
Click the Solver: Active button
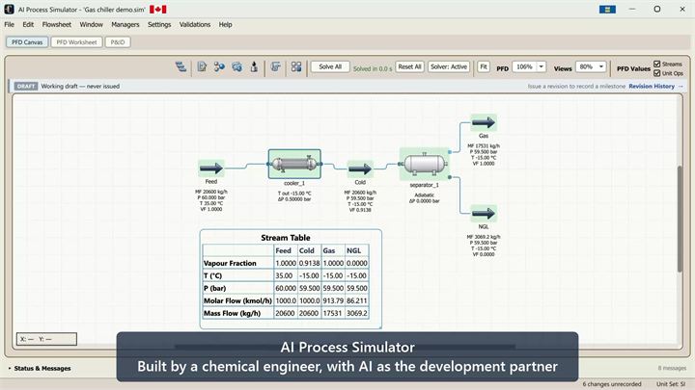pos(449,66)
